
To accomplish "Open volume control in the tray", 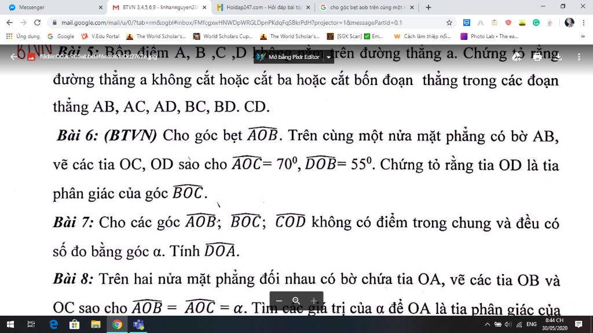I will tap(508, 324).
